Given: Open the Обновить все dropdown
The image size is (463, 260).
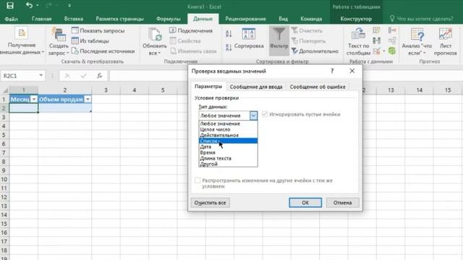Looking at the screenshot, I should click(x=154, y=41).
